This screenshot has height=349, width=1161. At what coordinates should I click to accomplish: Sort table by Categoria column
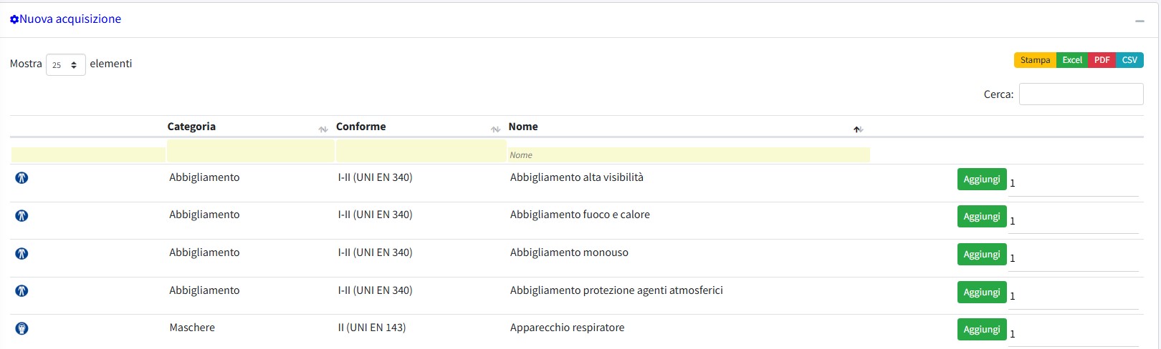[244, 127]
